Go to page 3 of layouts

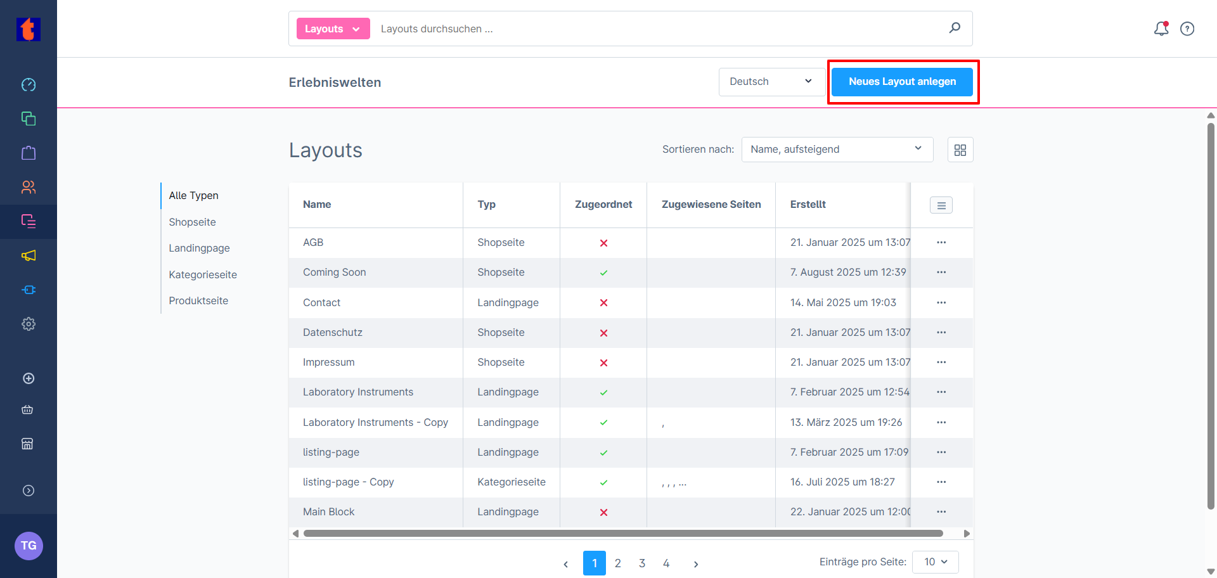(642, 563)
